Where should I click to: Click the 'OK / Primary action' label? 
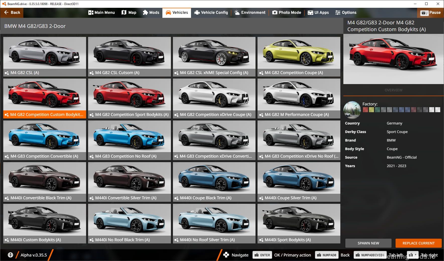click(292, 255)
